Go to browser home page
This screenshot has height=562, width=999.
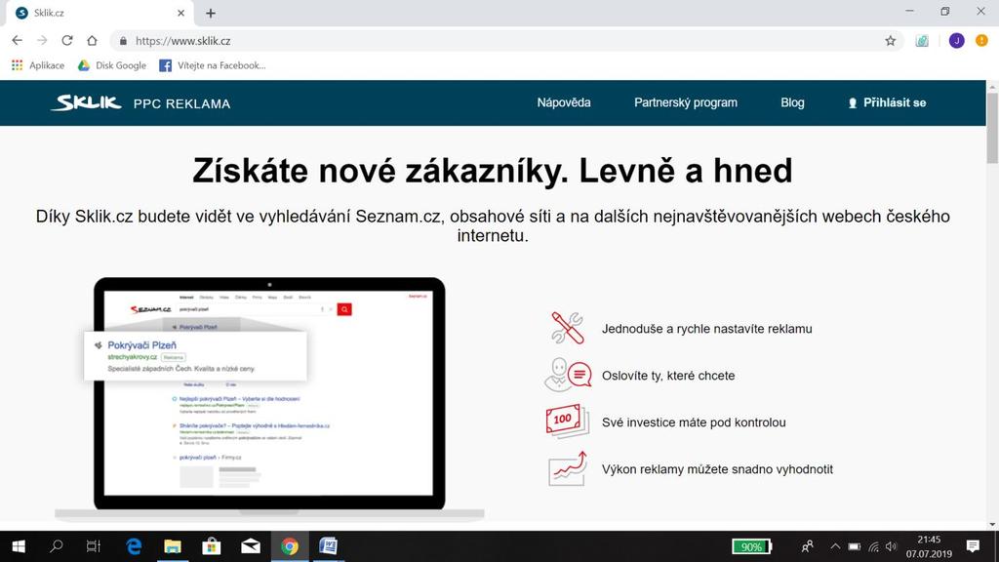pyautogui.click(x=92, y=40)
